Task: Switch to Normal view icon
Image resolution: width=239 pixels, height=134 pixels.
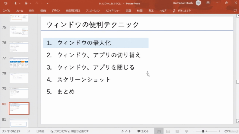Action: (159, 131)
